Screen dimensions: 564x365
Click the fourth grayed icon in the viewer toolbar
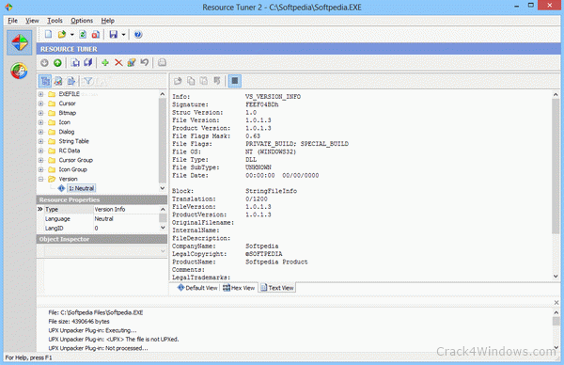pos(217,81)
